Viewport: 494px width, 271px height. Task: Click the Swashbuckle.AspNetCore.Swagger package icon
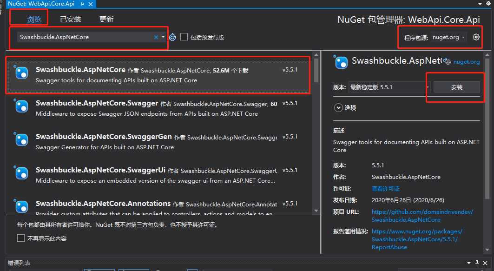21,106
